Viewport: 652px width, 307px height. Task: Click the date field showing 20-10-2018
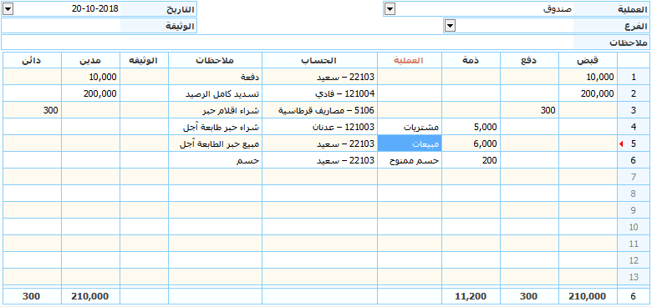point(67,9)
